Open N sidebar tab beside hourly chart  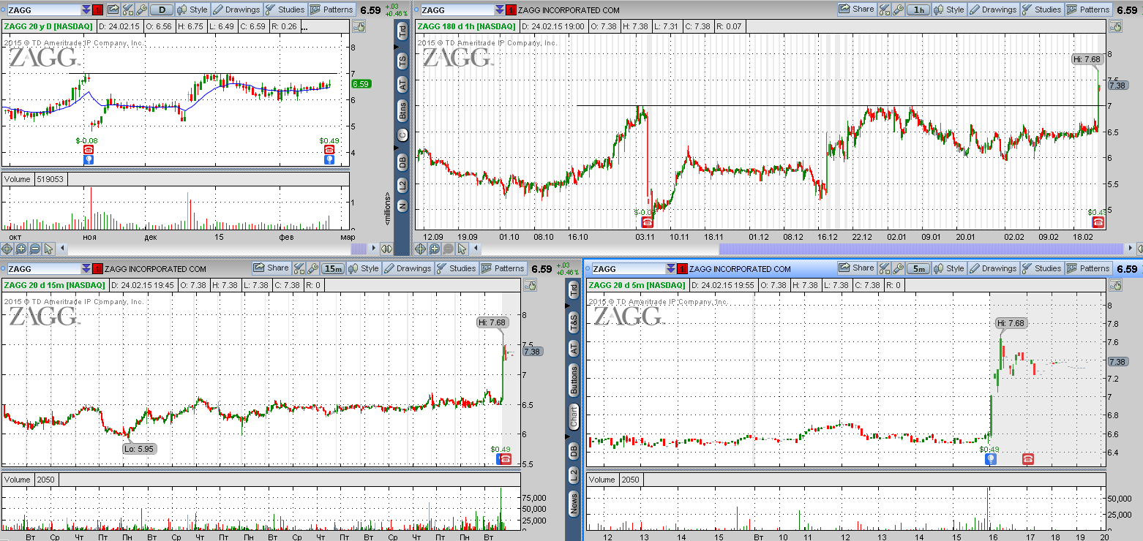pyautogui.click(x=402, y=207)
